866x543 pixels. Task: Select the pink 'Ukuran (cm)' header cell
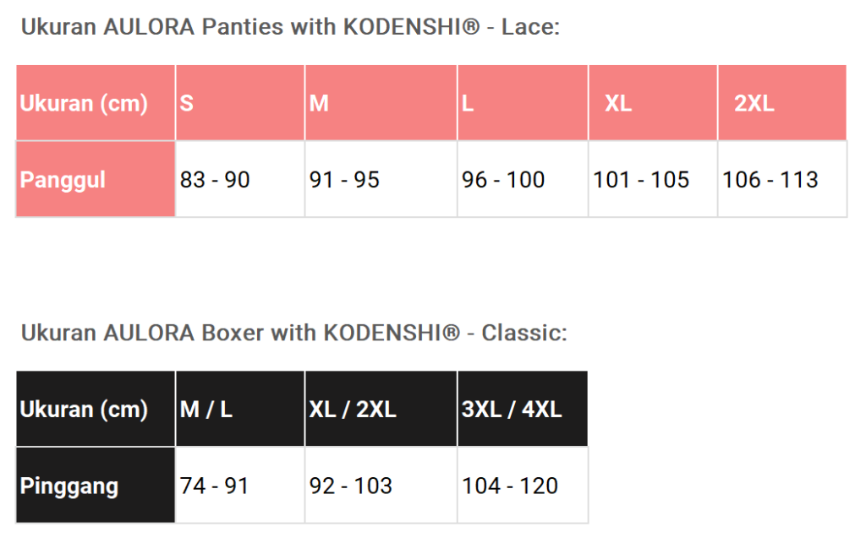96,103
